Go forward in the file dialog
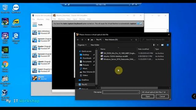The width and height of the screenshot is (196, 110). 82,40
